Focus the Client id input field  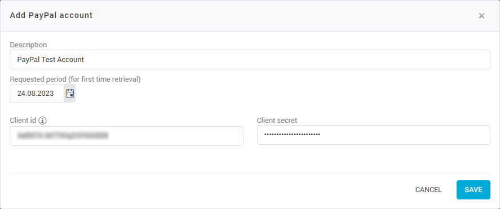[127, 136]
